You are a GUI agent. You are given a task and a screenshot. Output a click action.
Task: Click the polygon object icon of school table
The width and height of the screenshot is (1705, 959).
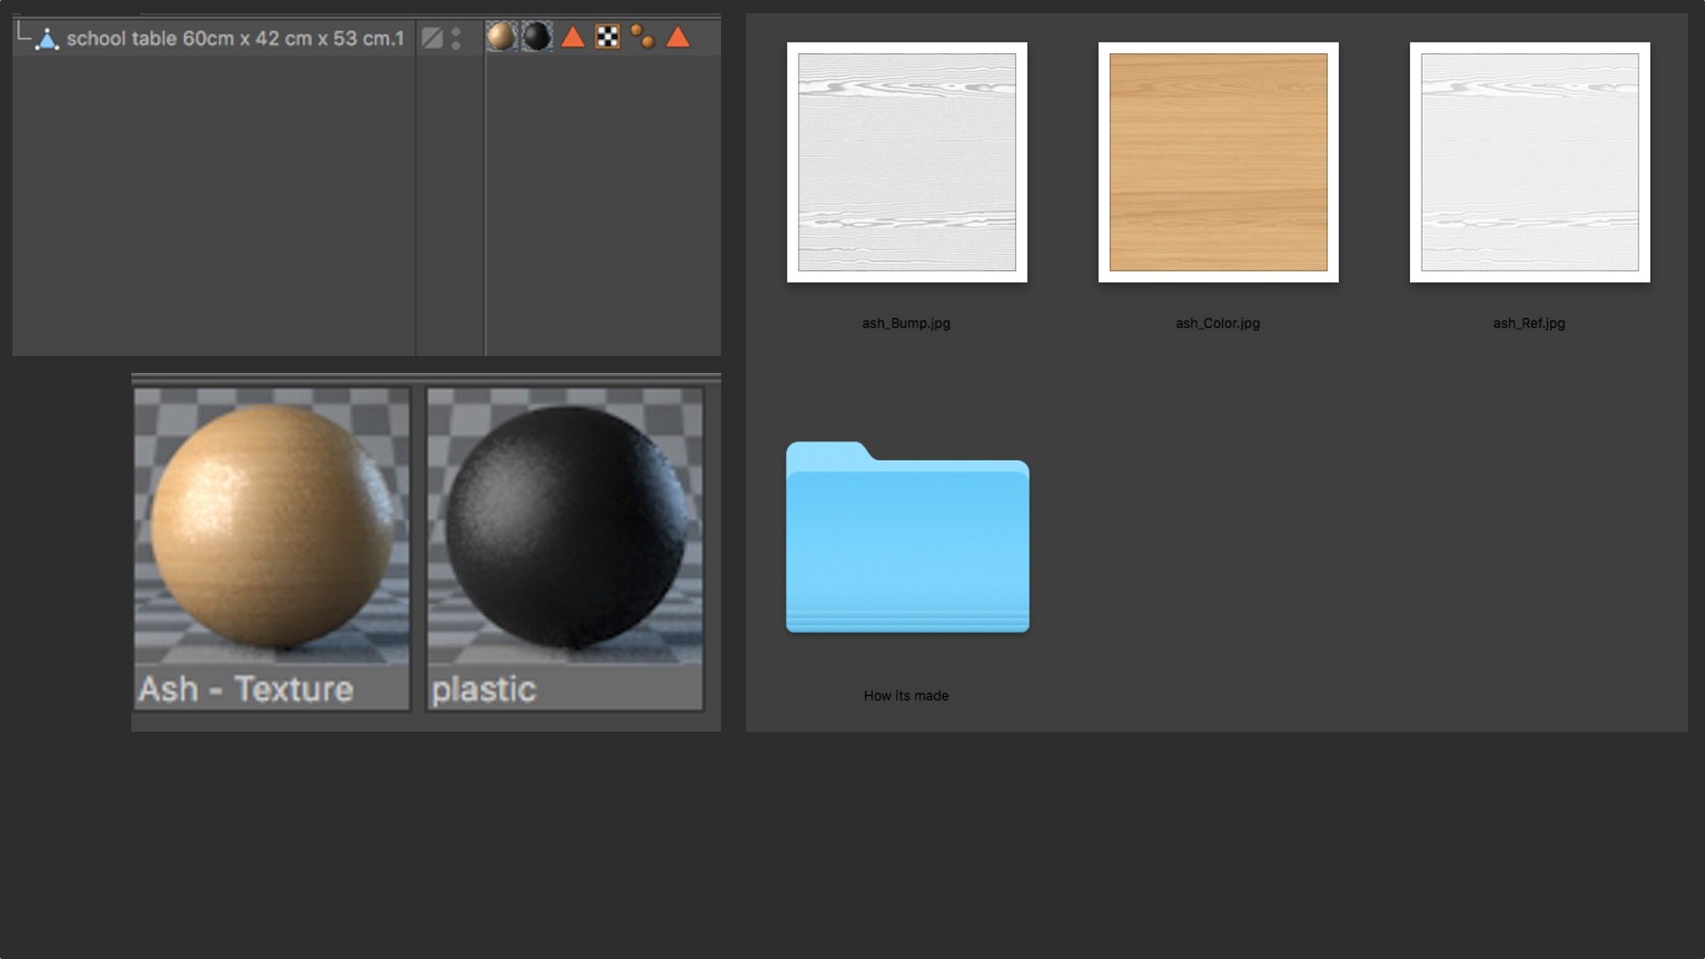[47, 39]
